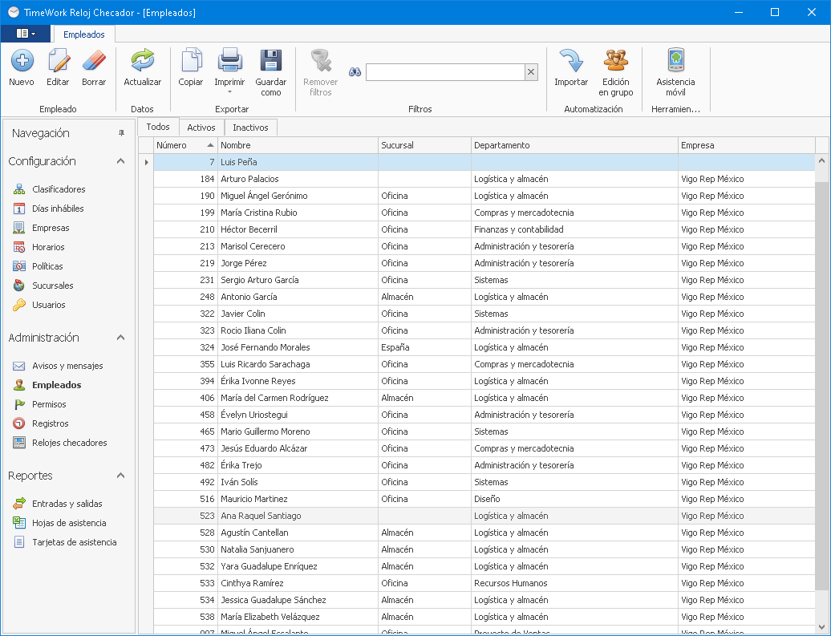This screenshot has width=831, height=636.
Task: Collapse the Administración section
Action: coord(120,338)
